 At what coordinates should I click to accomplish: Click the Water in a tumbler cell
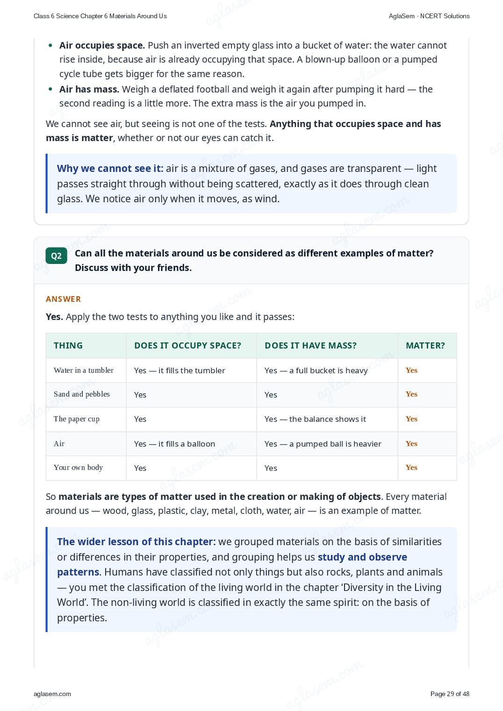click(86, 370)
